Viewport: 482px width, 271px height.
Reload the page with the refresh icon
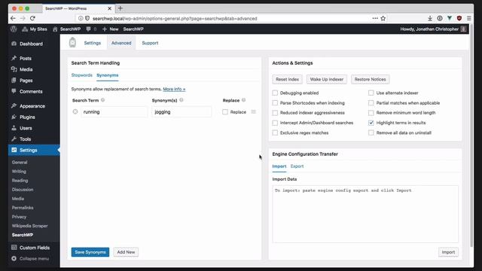pyautogui.click(x=32, y=18)
